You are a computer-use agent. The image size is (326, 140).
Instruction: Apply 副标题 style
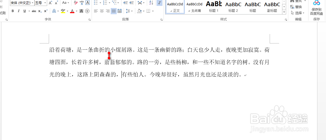pyautogui.click(x=272, y=7)
